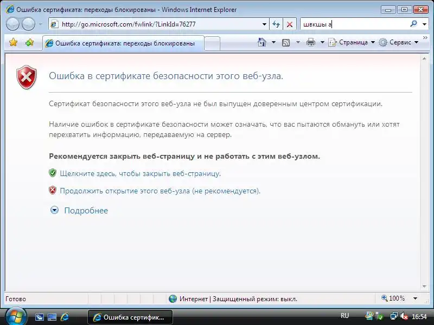Click the scrollbar down arrow
The height and width of the screenshot is (325, 434).
(x=424, y=287)
